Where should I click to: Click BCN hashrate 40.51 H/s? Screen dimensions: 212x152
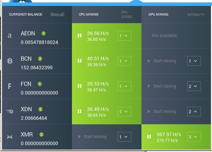pyautogui.click(x=98, y=59)
